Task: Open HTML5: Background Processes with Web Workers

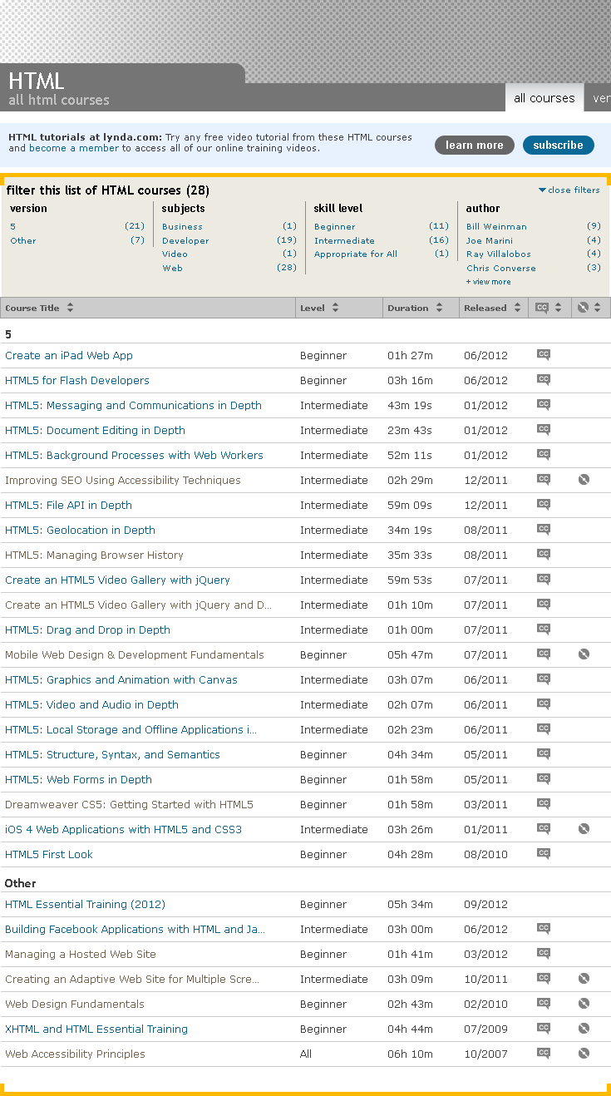Action: [x=134, y=455]
